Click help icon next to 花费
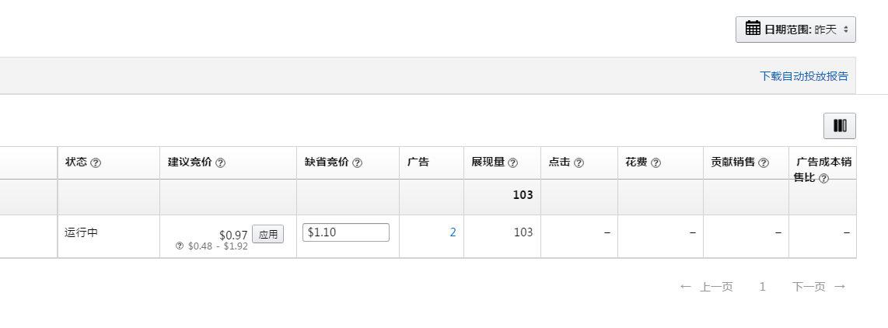Image resolution: width=888 pixels, height=328 pixels. pos(656,162)
